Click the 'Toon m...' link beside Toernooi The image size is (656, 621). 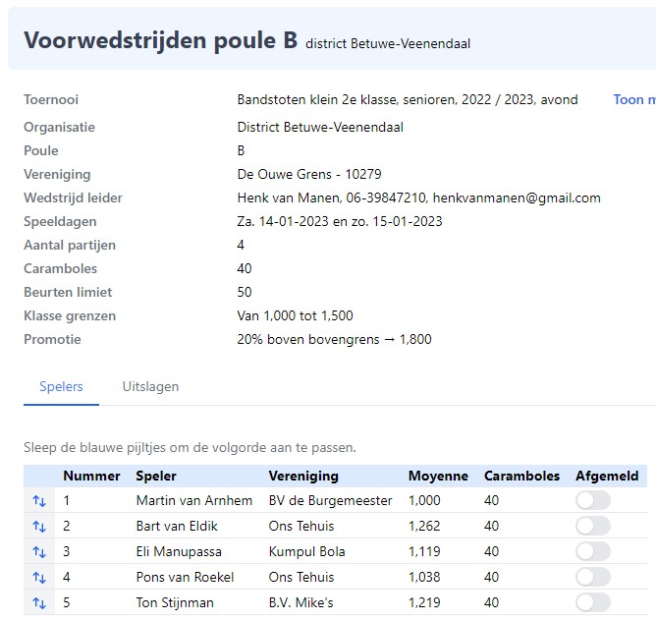634,99
